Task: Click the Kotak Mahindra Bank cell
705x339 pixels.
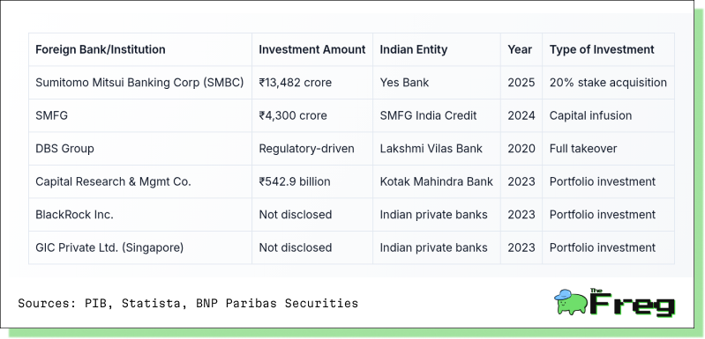Action: coord(437,181)
